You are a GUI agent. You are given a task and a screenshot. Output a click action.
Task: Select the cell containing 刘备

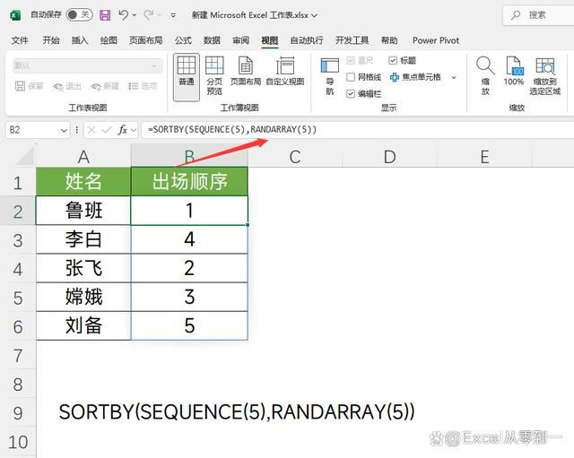coord(83,325)
